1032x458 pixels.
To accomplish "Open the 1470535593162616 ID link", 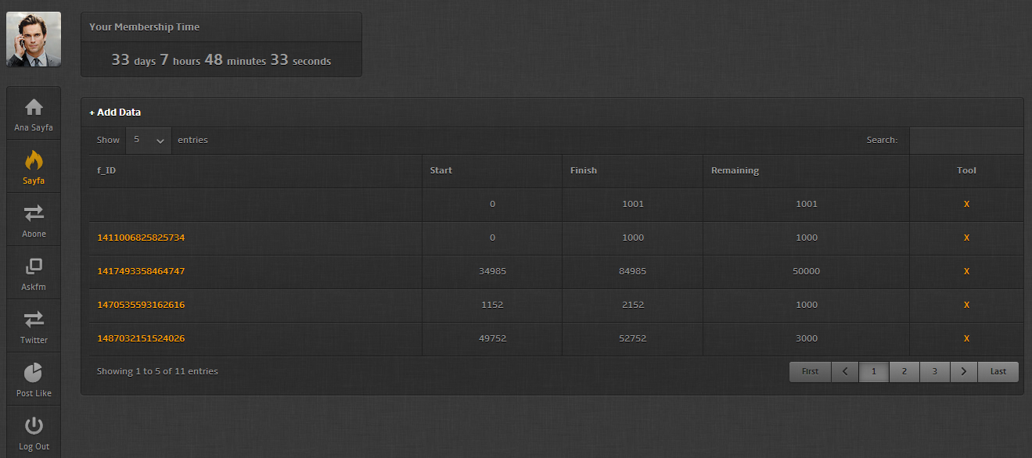I will (141, 305).
